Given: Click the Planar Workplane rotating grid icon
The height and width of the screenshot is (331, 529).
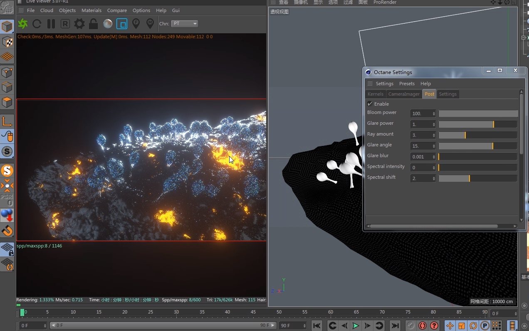Looking at the screenshot, I should click(x=7, y=264).
